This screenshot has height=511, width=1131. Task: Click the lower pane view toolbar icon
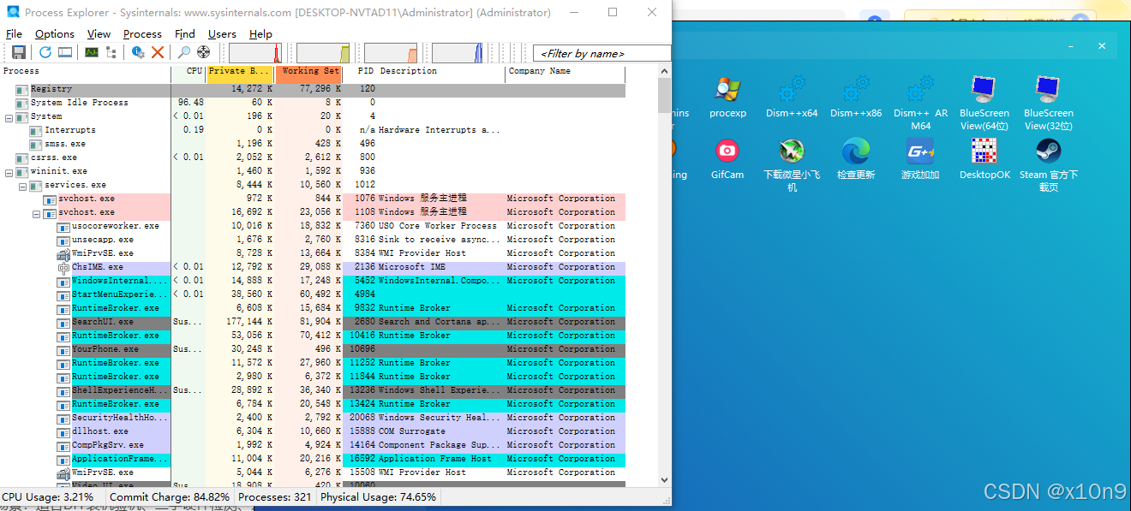click(x=65, y=53)
